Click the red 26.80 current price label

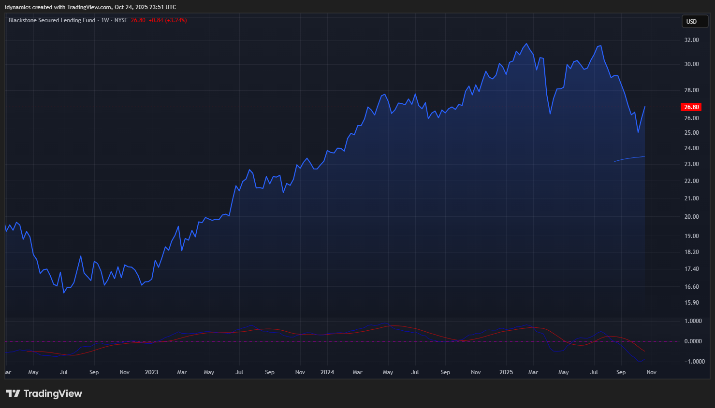[691, 107]
